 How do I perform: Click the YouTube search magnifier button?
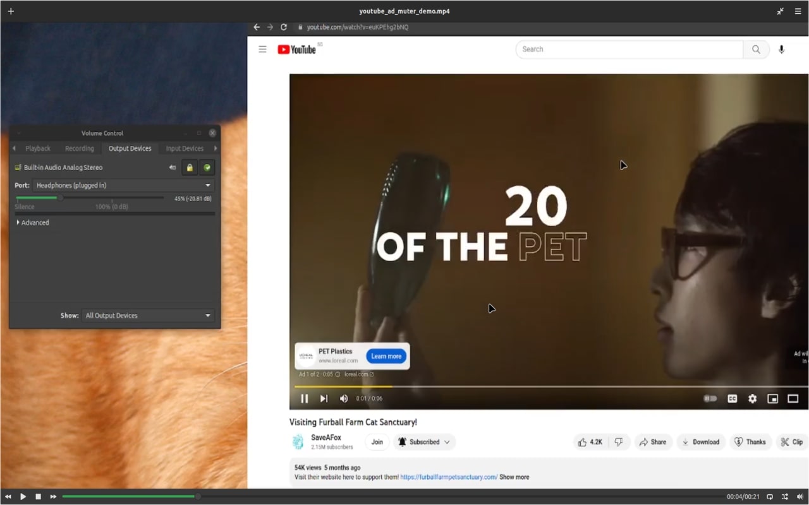pos(756,49)
